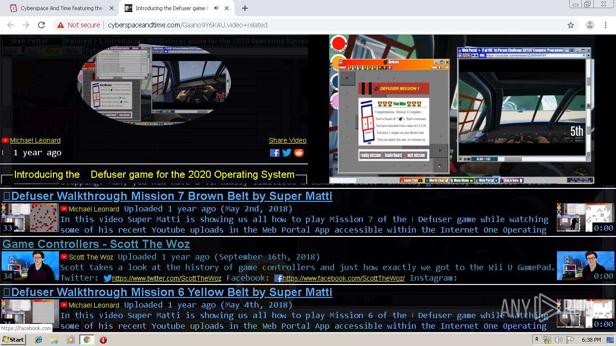
Task: Open the Scott The Woz right 0:00 thumbnail
Action: point(585,266)
